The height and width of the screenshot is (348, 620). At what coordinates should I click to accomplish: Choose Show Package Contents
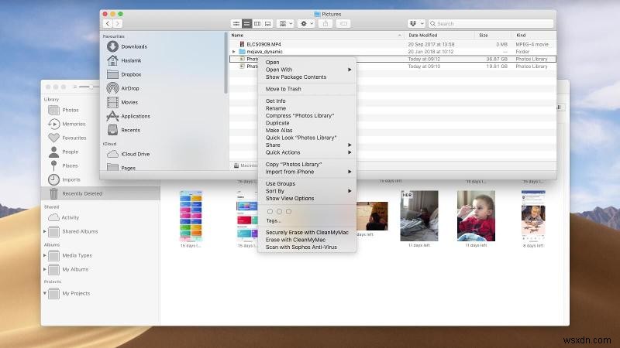click(x=307, y=77)
